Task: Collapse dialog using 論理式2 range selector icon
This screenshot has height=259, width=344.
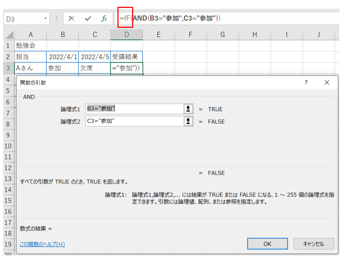Action: [188, 121]
